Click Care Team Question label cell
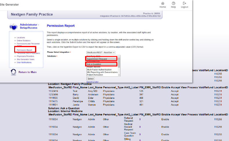The width and height of the screenshot is (229, 141). (x=130, y=134)
